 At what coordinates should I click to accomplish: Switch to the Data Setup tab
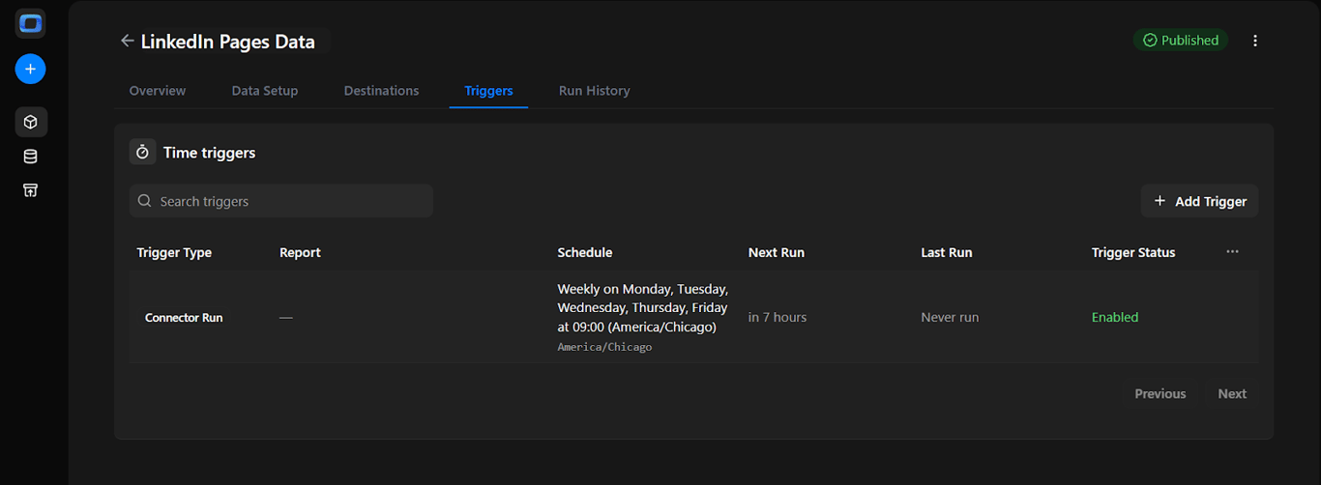265,91
